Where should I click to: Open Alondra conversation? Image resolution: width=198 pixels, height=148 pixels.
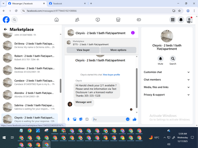pyautogui.click(x=30, y=95)
